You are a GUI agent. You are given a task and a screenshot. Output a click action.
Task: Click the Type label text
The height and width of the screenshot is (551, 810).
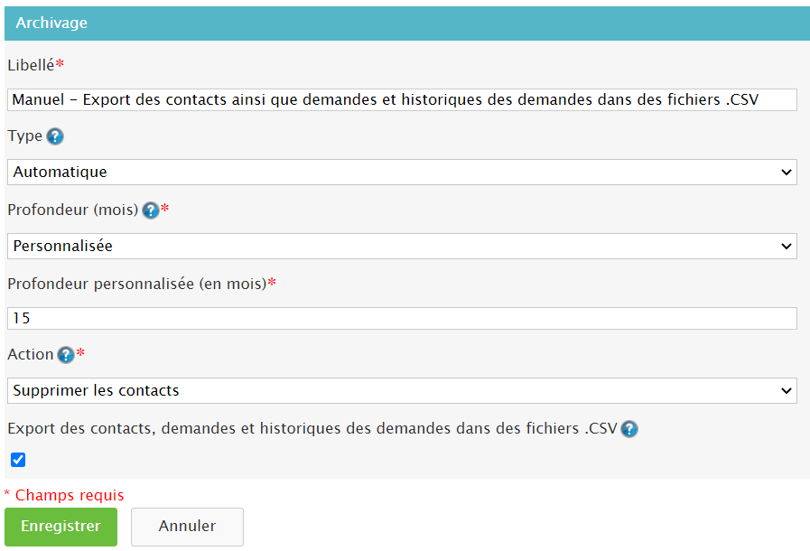click(x=24, y=136)
